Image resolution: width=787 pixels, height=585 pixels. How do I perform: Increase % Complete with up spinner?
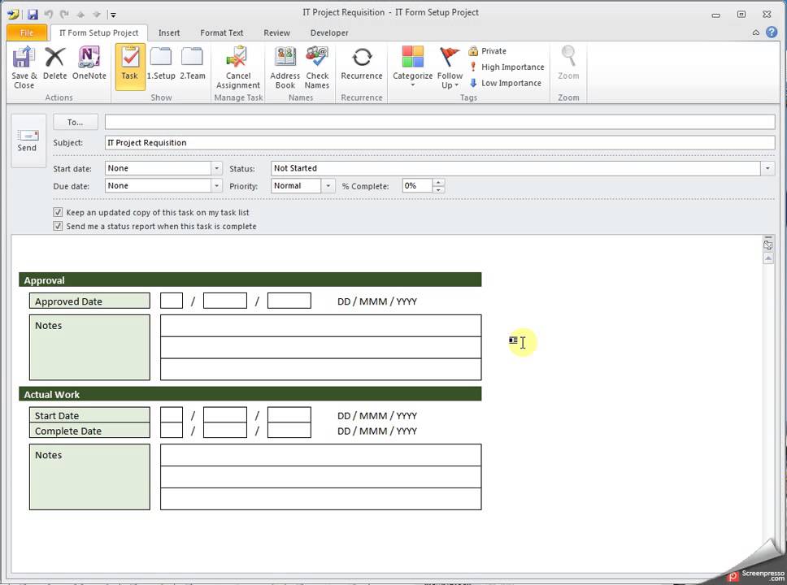point(438,182)
